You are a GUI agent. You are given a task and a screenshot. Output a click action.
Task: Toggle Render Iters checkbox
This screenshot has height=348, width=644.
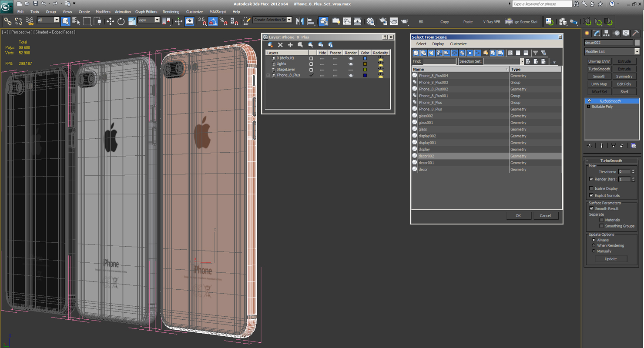tap(591, 179)
